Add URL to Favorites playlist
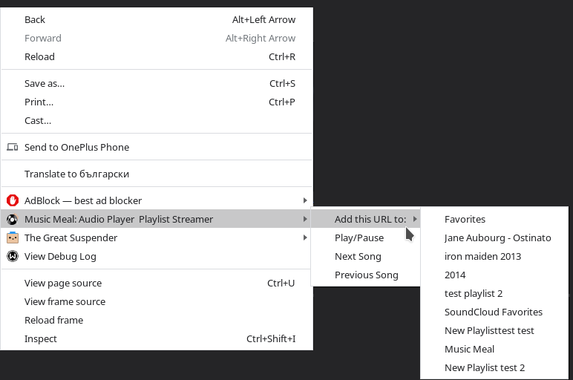Image resolution: width=573 pixels, height=380 pixels. pyautogui.click(x=494, y=219)
